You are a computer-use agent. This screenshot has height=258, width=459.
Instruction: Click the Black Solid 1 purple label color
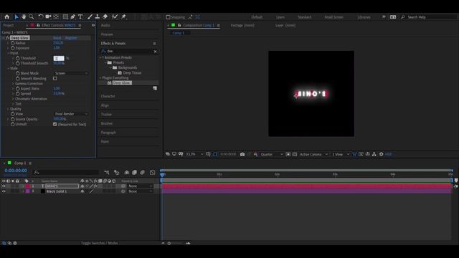[x=28, y=191]
